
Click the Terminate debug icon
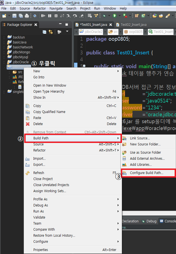click(56, 16)
